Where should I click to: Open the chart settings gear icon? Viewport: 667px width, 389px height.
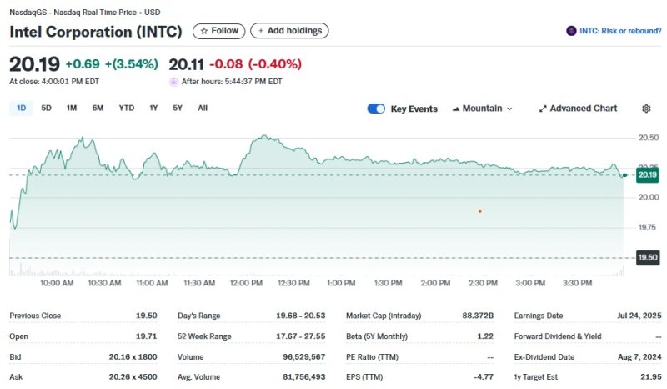(x=646, y=109)
